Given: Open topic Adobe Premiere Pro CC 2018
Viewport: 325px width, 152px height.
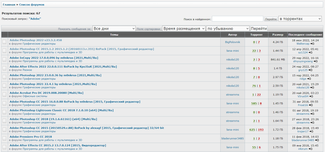Looking at the screenshot, I should (31, 137).
